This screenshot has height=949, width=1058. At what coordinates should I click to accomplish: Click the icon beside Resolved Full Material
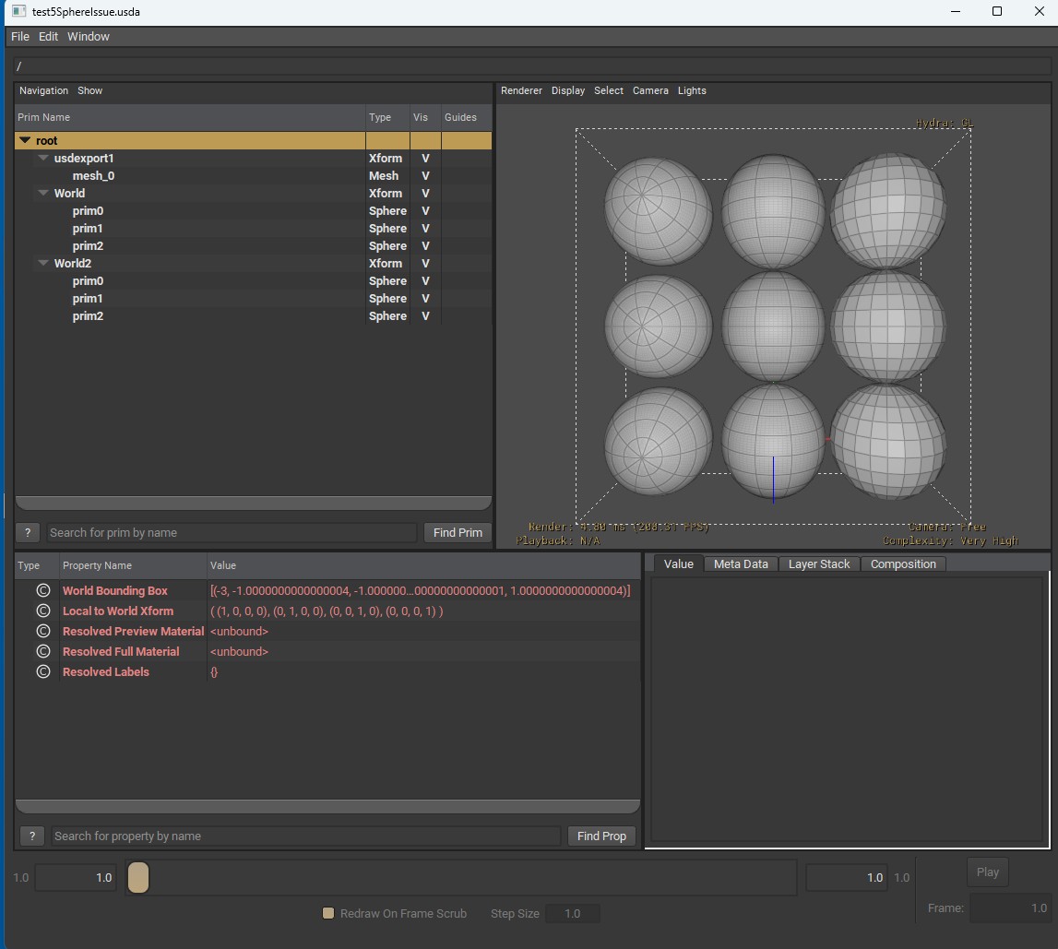[42, 652]
